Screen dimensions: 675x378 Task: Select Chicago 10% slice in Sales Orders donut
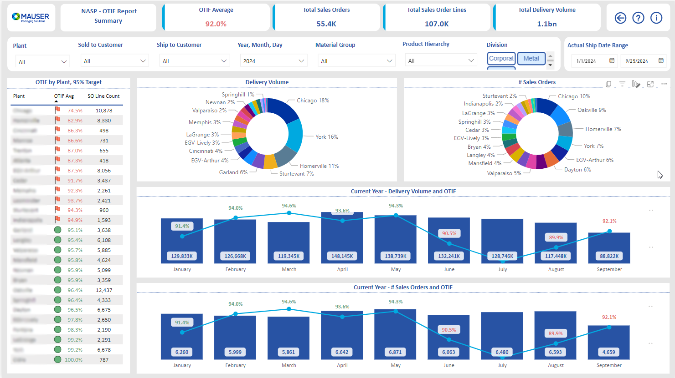[547, 106]
